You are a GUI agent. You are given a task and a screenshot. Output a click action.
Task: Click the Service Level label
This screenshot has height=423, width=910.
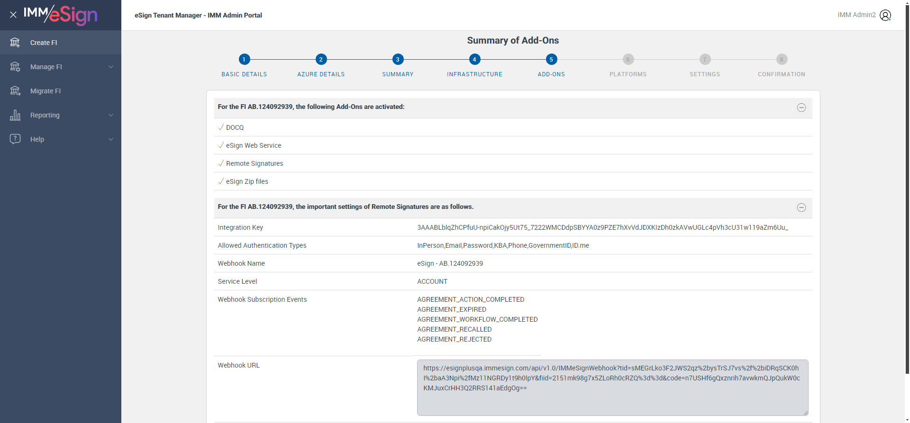(237, 281)
